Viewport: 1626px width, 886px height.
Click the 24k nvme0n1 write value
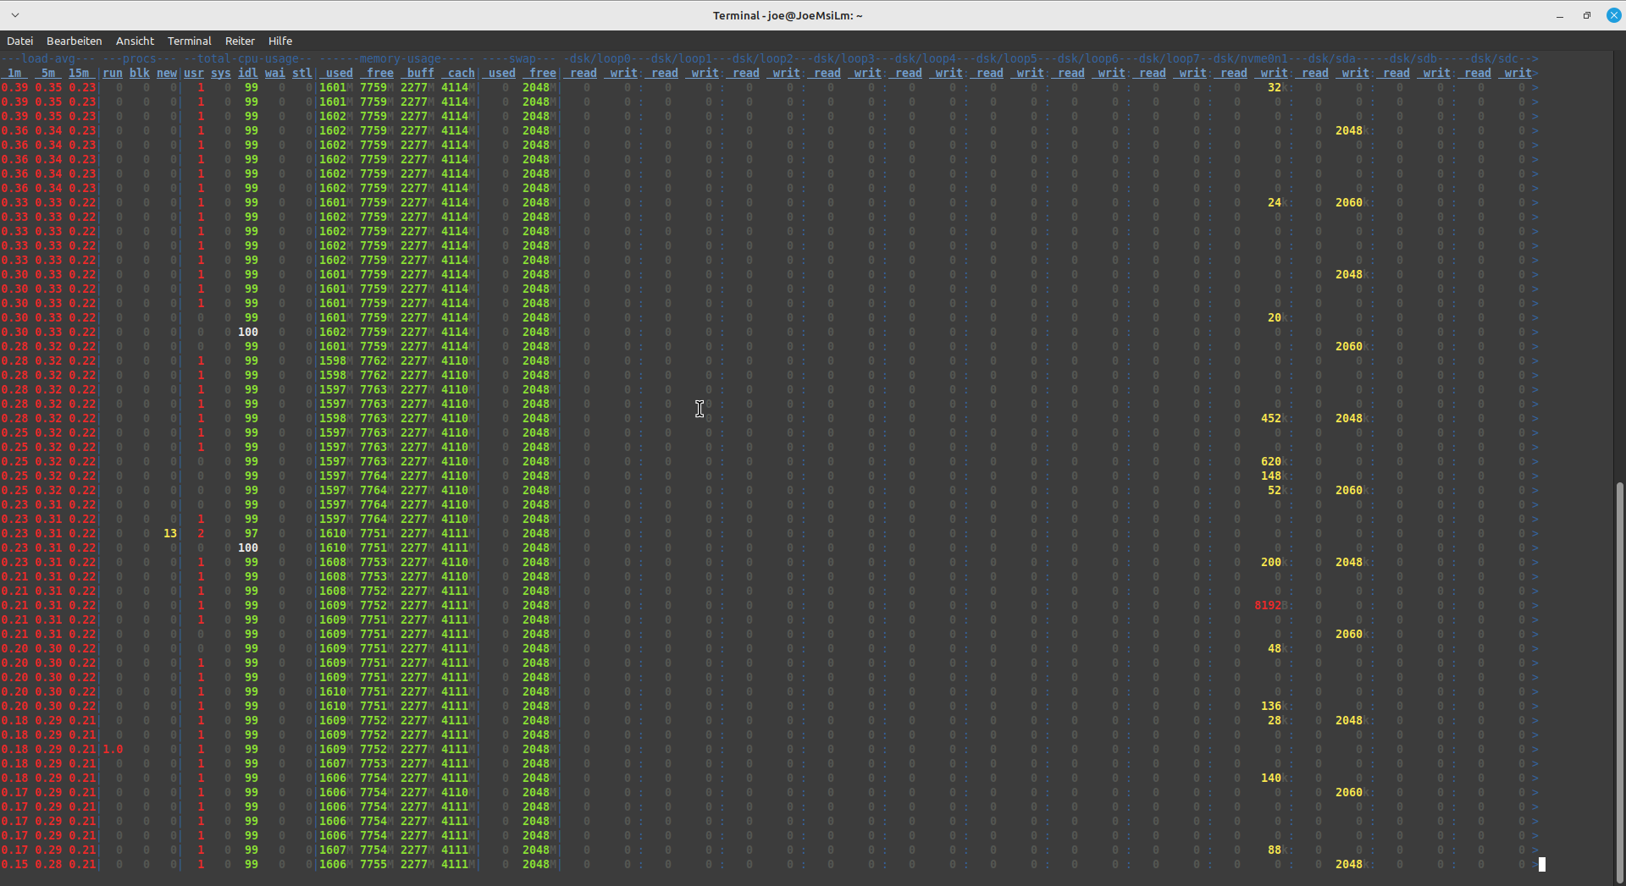point(1277,202)
